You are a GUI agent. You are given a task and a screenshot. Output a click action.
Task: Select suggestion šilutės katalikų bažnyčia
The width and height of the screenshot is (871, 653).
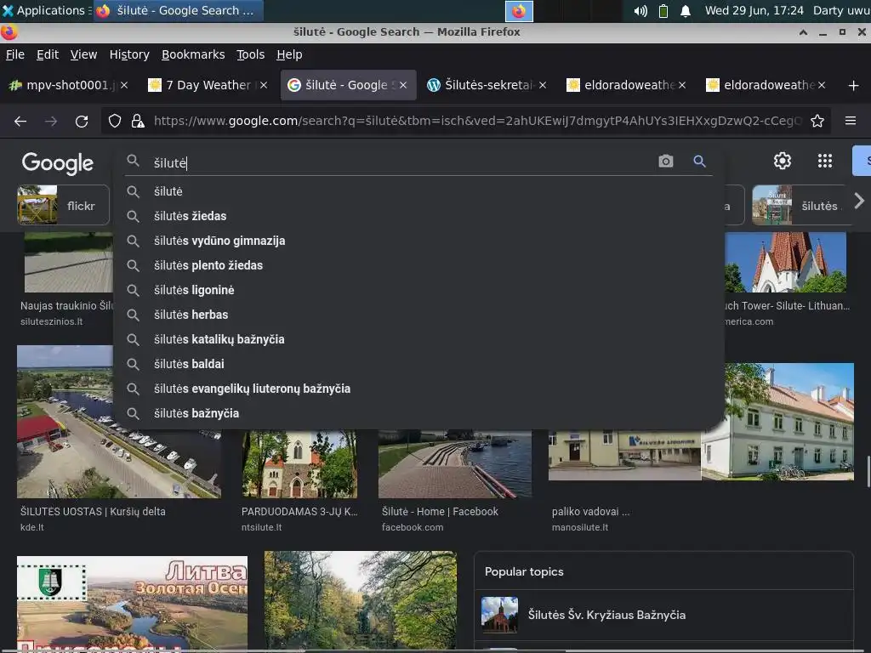418,339
